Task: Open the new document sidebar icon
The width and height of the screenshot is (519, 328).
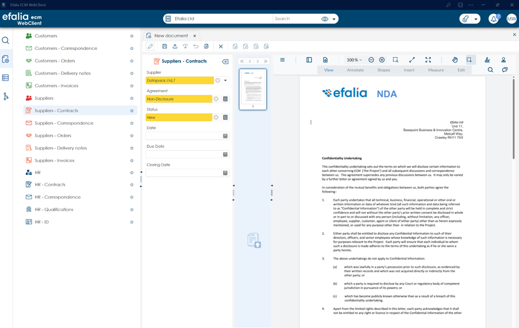Action: (6, 60)
